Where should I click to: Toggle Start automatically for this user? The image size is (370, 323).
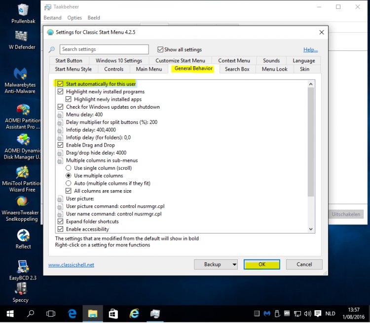[61, 84]
